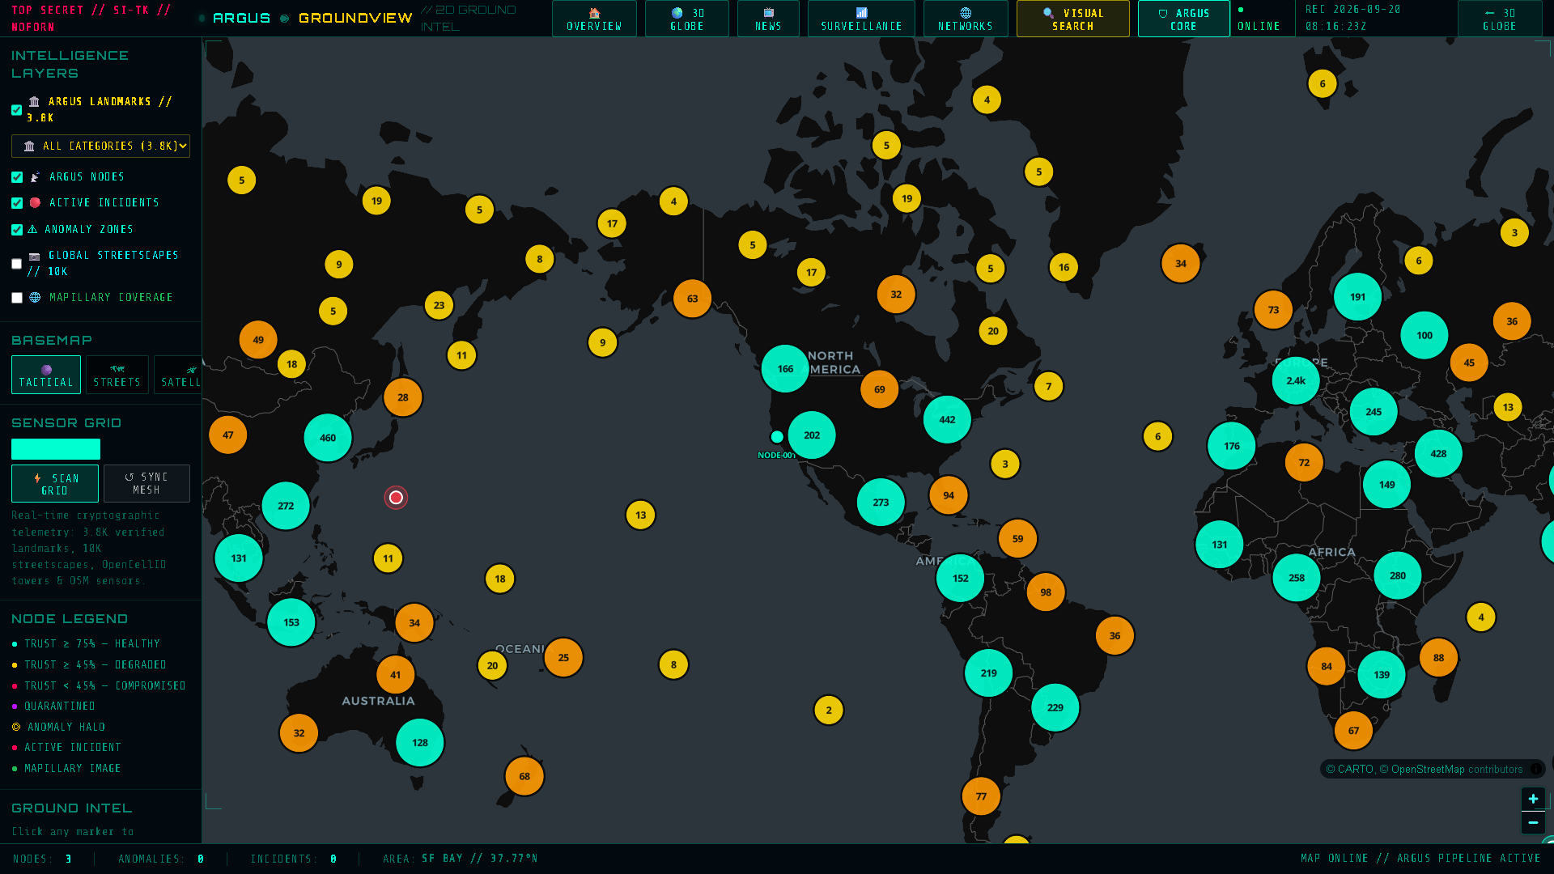Open the 2.4k cluster over Europe

click(x=1296, y=380)
